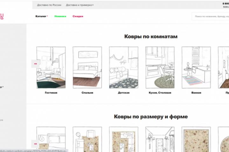
Task: Open the armchair rug layout thumbnail
Action: tap(87, 139)
